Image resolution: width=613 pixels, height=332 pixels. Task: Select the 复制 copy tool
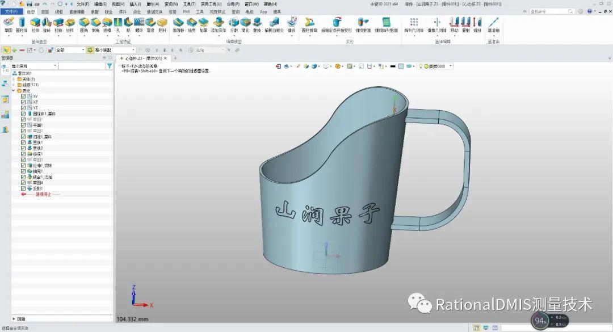pos(465,24)
